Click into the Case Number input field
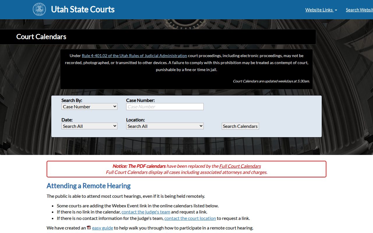 point(165,107)
